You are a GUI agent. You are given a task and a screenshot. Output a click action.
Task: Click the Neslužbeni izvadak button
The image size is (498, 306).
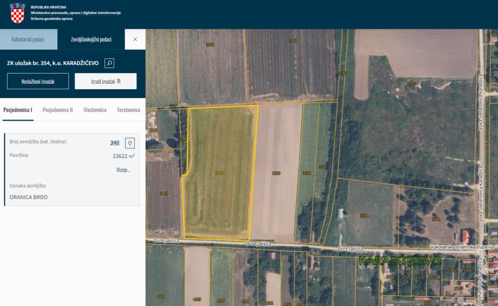click(x=38, y=81)
